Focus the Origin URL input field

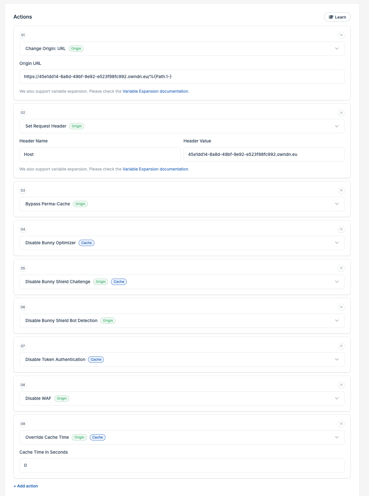182,77
